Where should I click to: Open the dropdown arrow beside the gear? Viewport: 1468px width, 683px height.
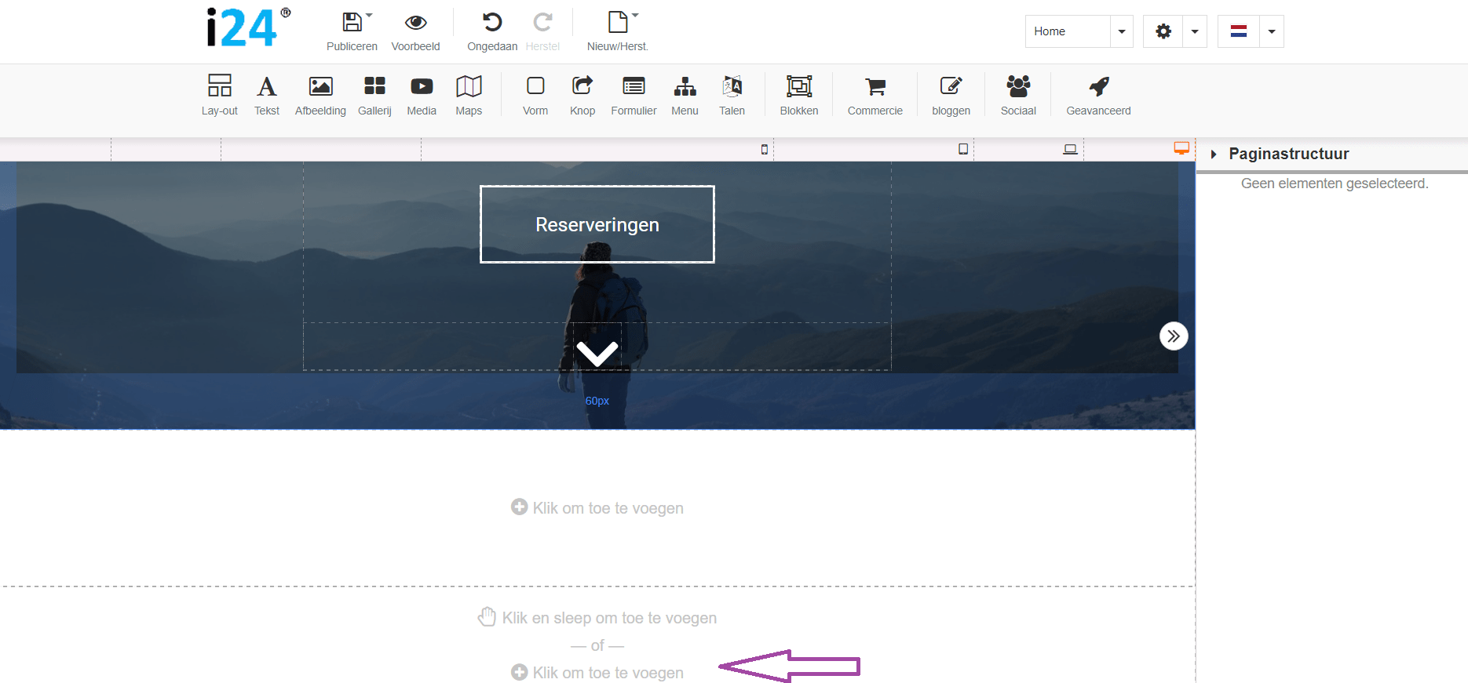point(1195,31)
